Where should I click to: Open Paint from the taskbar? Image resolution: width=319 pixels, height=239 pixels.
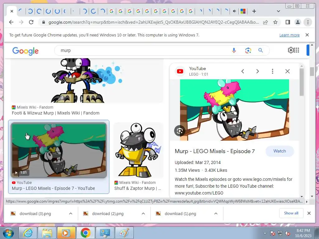124,233
